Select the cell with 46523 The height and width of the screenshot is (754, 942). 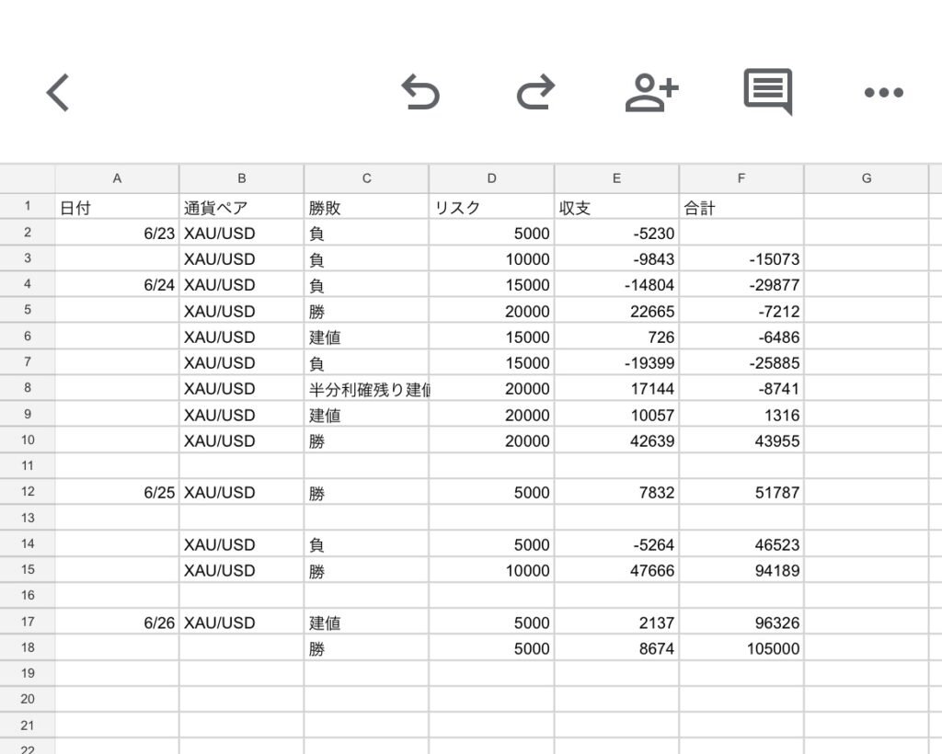pyautogui.click(x=741, y=544)
